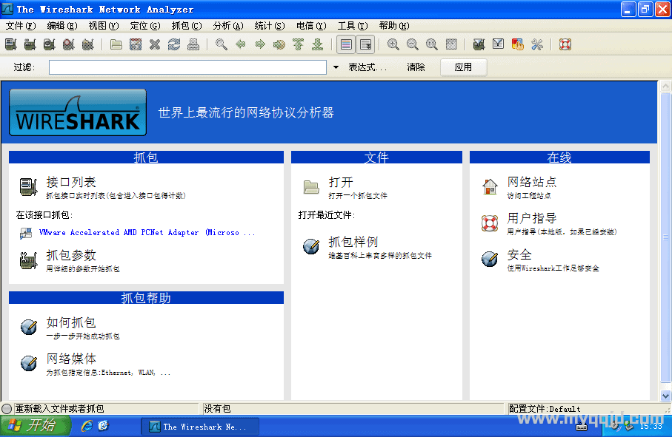The width and height of the screenshot is (672, 437).
Task: Click the 没有包 status bar text
Action: coord(217,409)
